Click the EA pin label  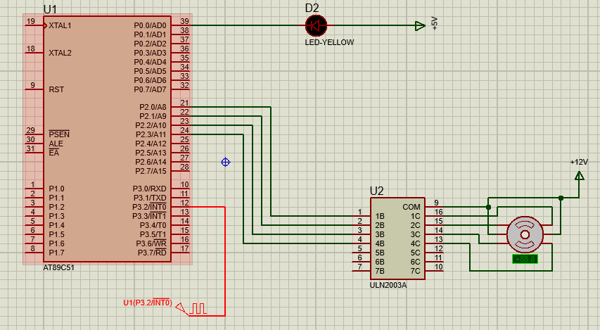[x=54, y=153]
